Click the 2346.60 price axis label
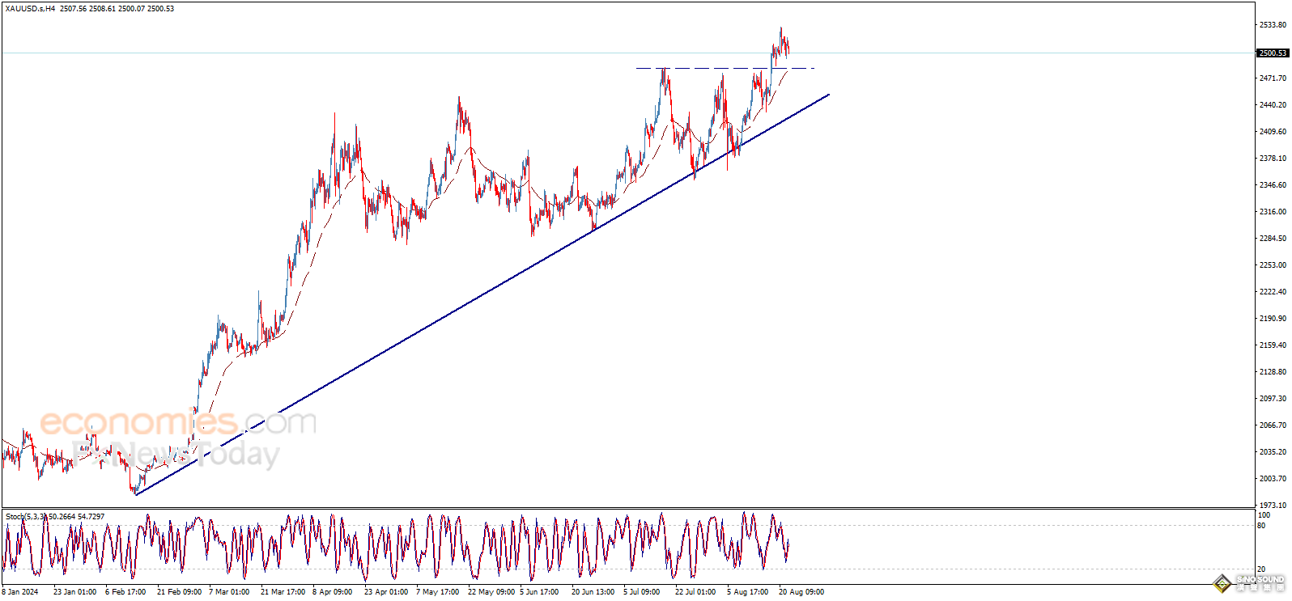Screen dimensions: 1292x601 click(1273, 185)
